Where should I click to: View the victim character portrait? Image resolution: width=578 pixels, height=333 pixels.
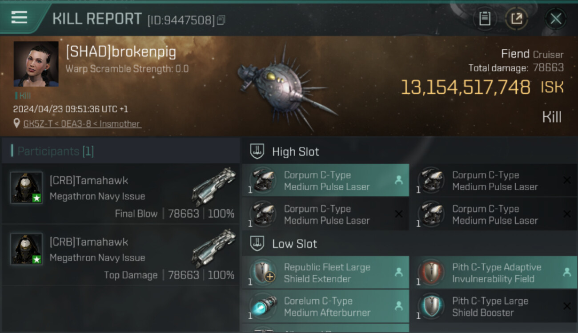36,64
